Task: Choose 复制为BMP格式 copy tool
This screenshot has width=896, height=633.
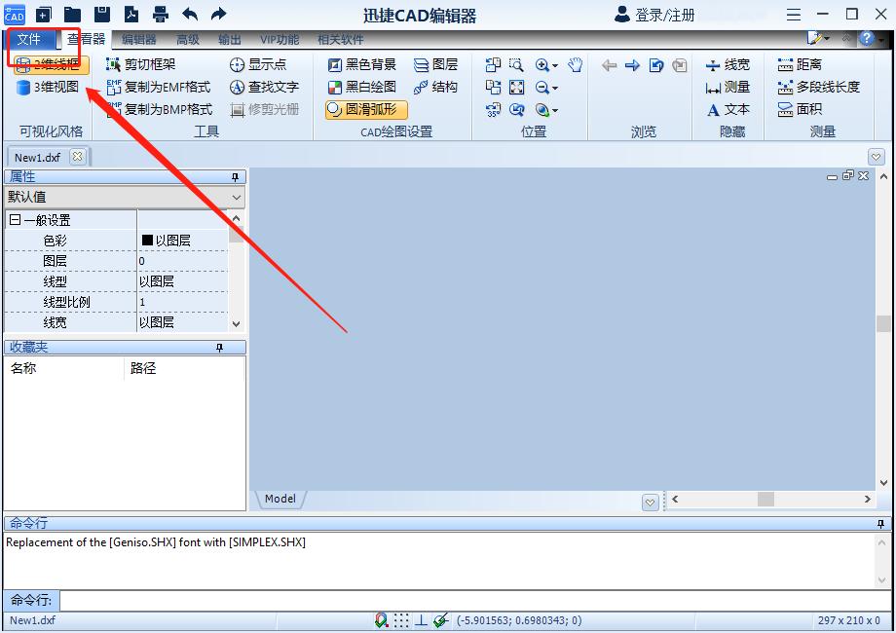Action: click(x=160, y=109)
